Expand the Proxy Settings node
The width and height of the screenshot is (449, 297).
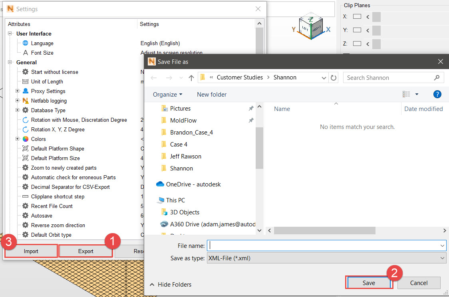click(x=18, y=91)
